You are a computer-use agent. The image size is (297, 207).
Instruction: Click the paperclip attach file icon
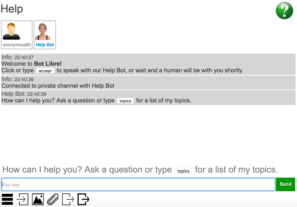[53, 199]
